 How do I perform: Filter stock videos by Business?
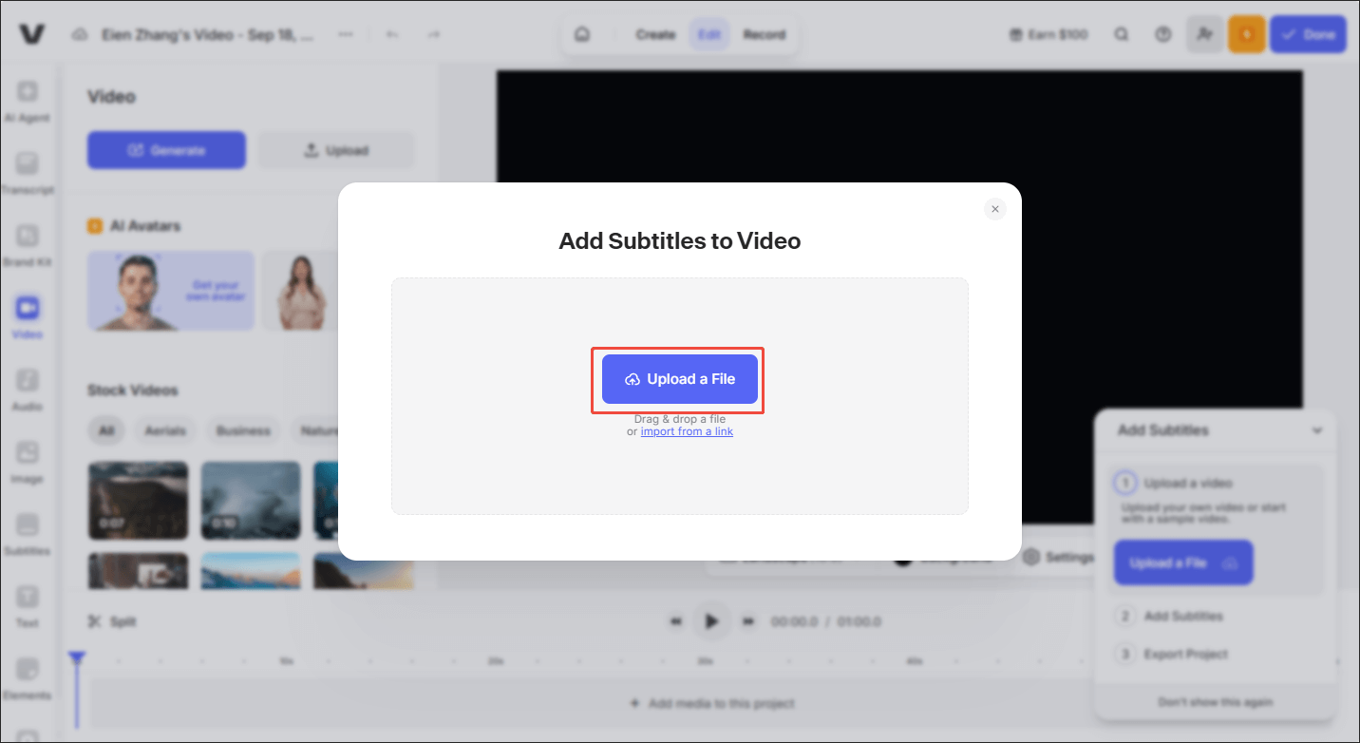[243, 431]
